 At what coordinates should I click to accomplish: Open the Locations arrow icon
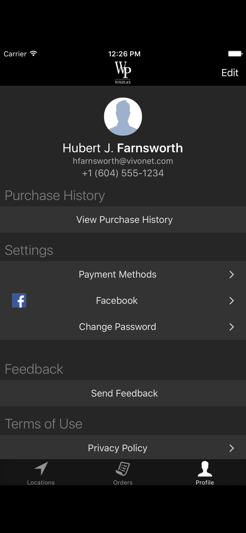point(41,469)
